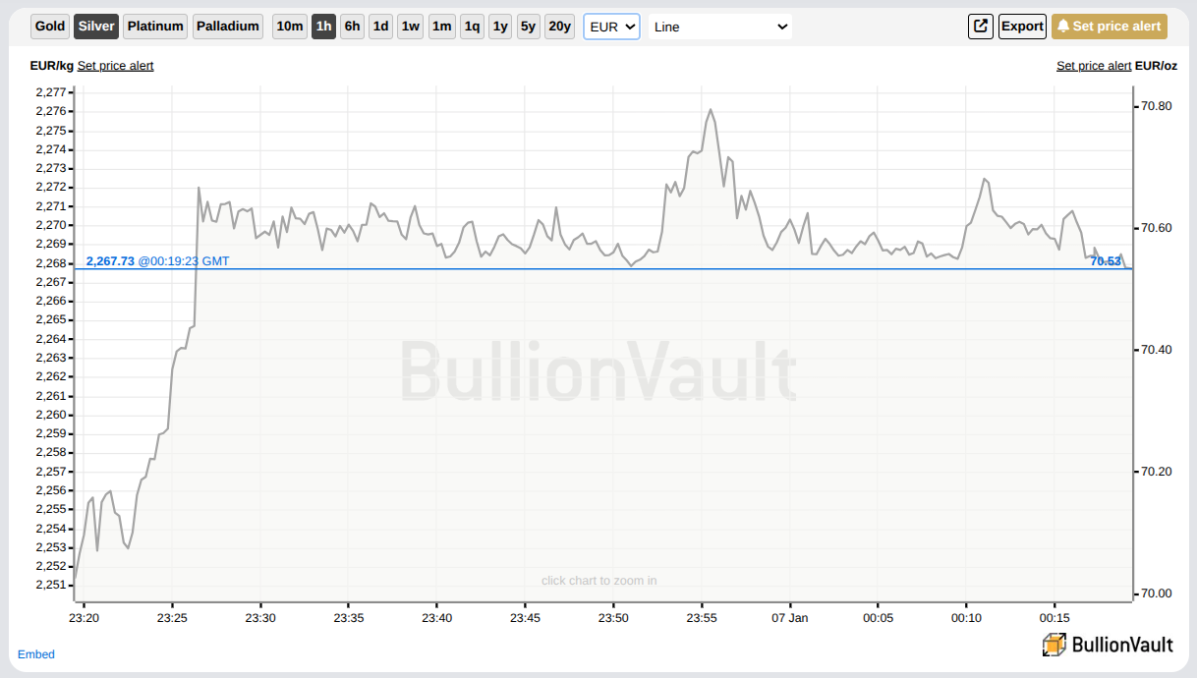Choose the 5y time range
The image size is (1197, 678).
click(x=529, y=27)
